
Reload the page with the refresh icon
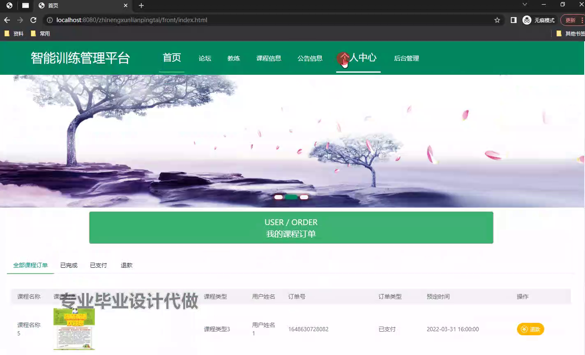pyautogui.click(x=33, y=20)
